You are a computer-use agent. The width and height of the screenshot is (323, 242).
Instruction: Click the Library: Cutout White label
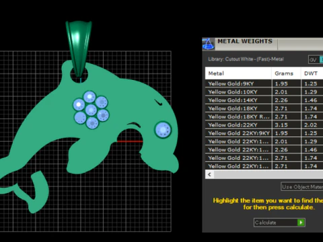(x=246, y=59)
